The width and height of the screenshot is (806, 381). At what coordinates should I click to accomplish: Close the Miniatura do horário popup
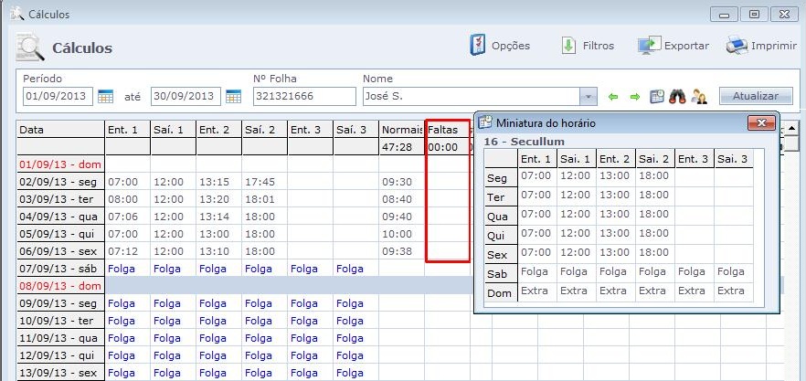coord(761,122)
